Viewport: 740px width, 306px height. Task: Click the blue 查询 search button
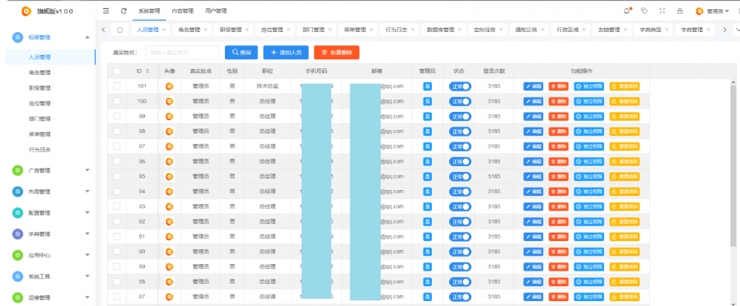click(241, 53)
